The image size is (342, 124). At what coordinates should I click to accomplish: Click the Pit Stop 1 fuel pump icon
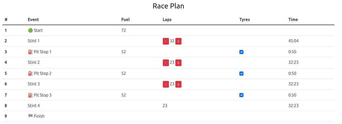(x=30, y=52)
